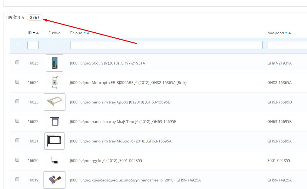Viewport: 307px width, 189px height.
Task: Sort Όνομα column descending arrow
Action: click(x=85, y=33)
